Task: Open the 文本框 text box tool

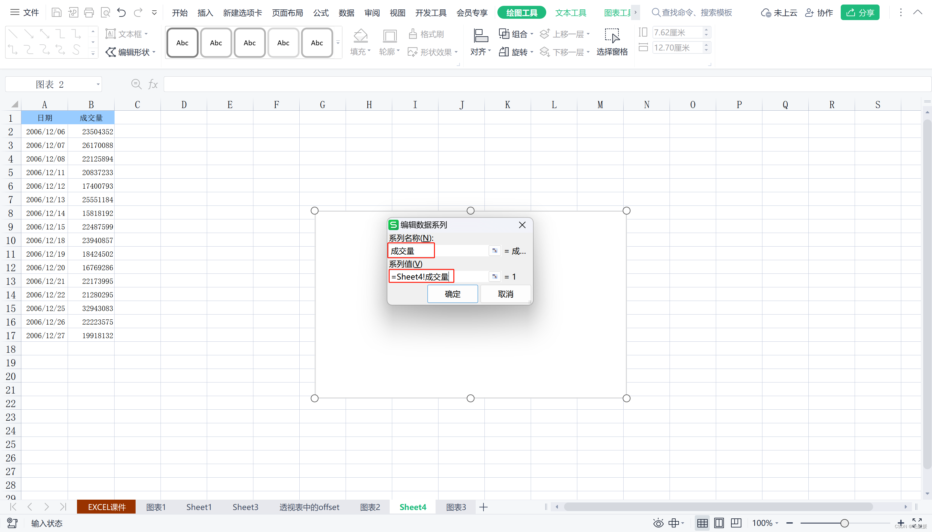Action: pos(127,34)
